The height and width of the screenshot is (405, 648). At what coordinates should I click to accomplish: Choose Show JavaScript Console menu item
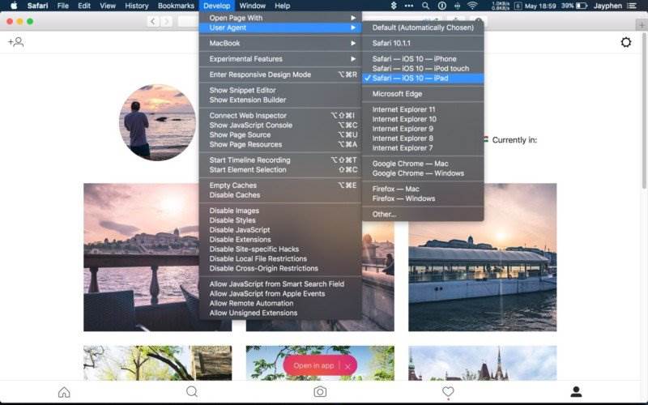point(250,126)
